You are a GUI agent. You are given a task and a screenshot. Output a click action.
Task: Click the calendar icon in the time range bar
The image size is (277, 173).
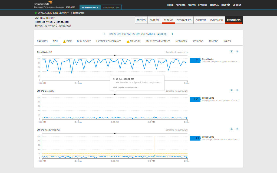pos(111,34)
